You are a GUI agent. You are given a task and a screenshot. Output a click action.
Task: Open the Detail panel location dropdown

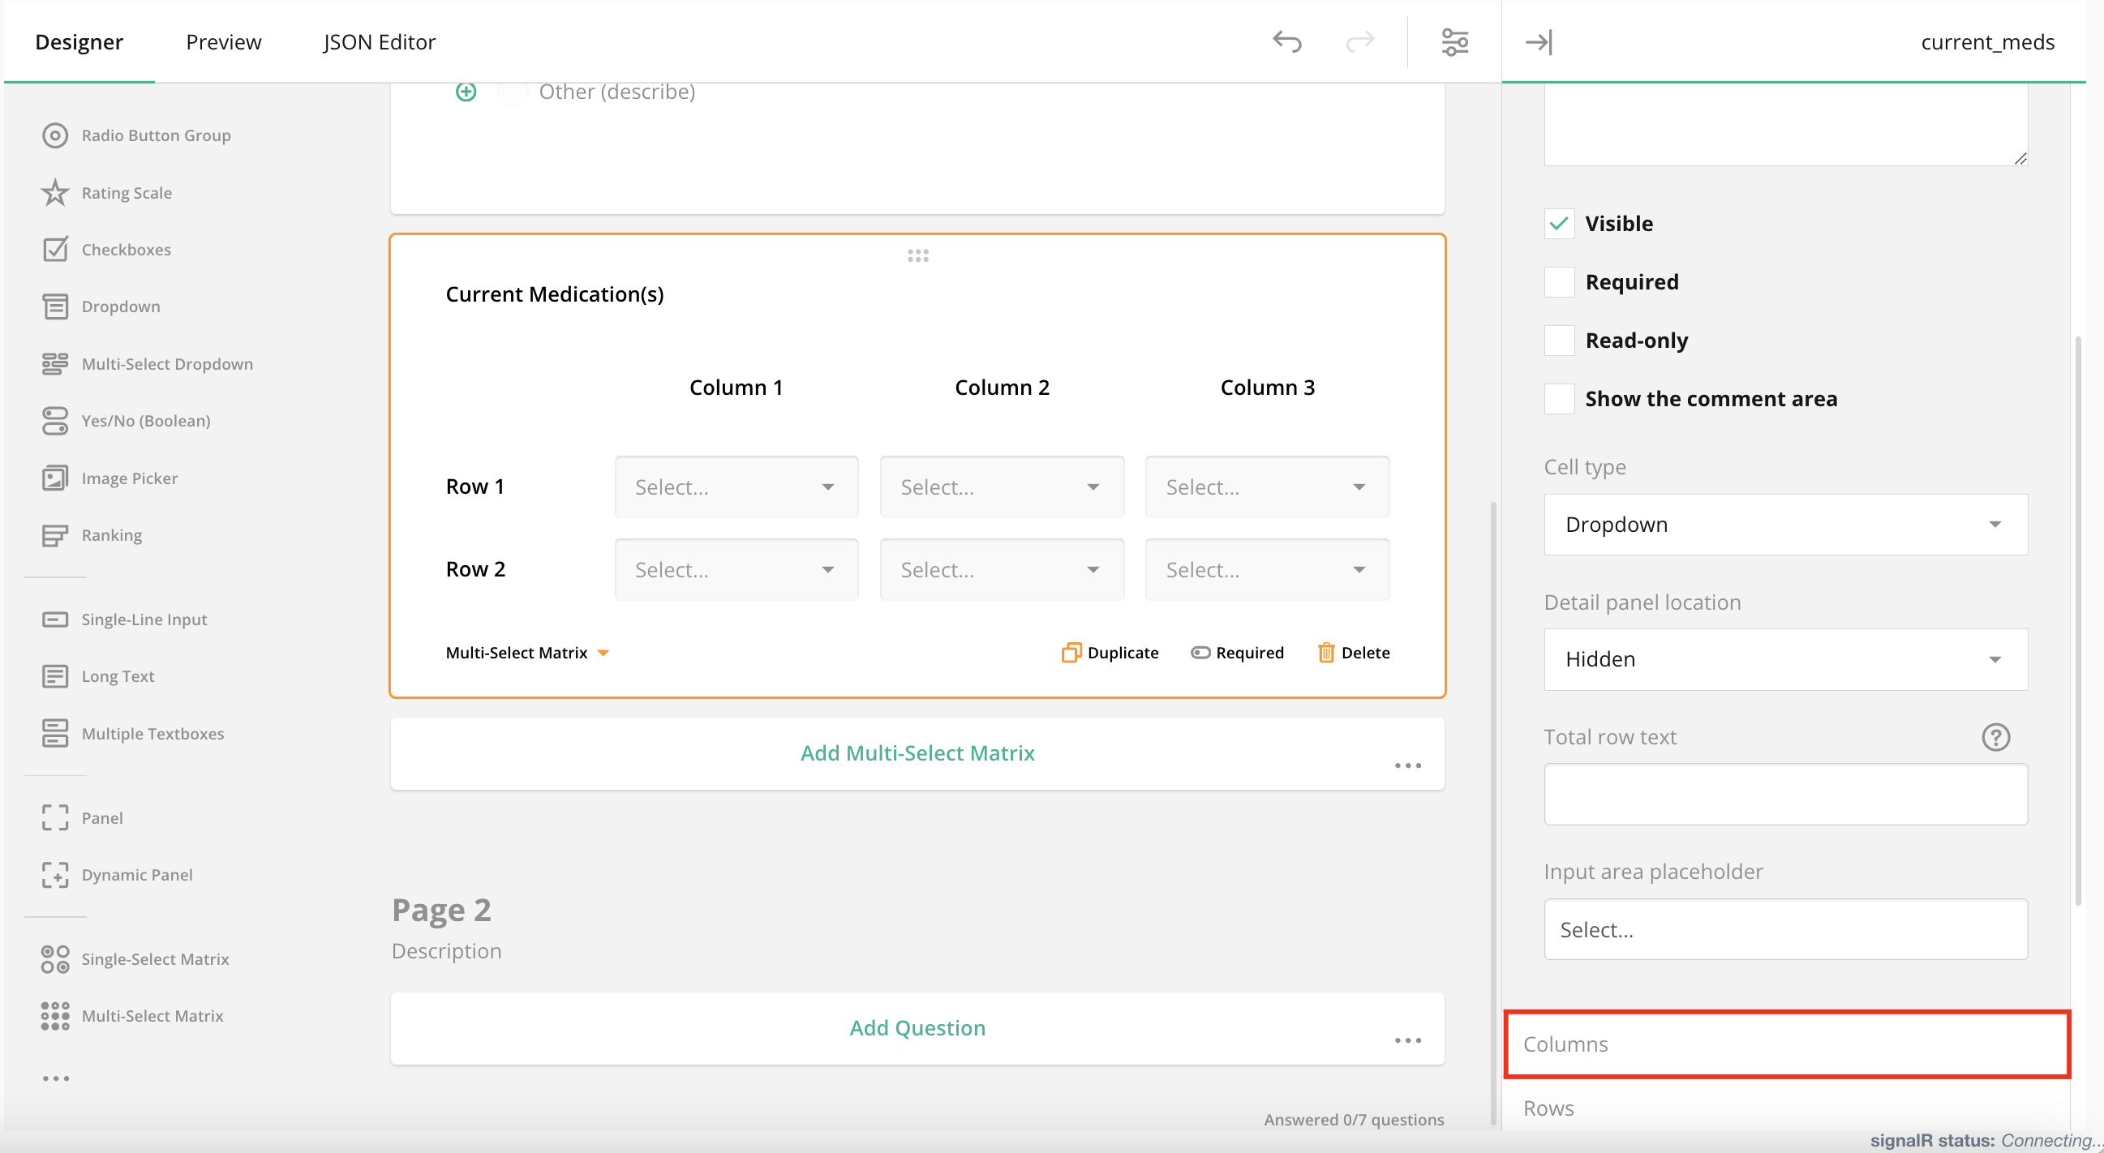pyautogui.click(x=1784, y=659)
